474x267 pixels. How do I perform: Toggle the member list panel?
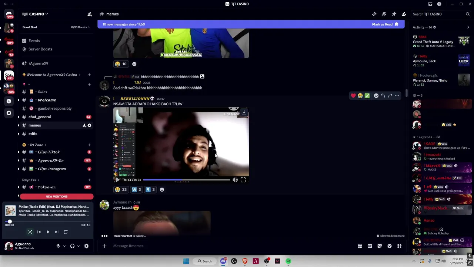(x=404, y=14)
